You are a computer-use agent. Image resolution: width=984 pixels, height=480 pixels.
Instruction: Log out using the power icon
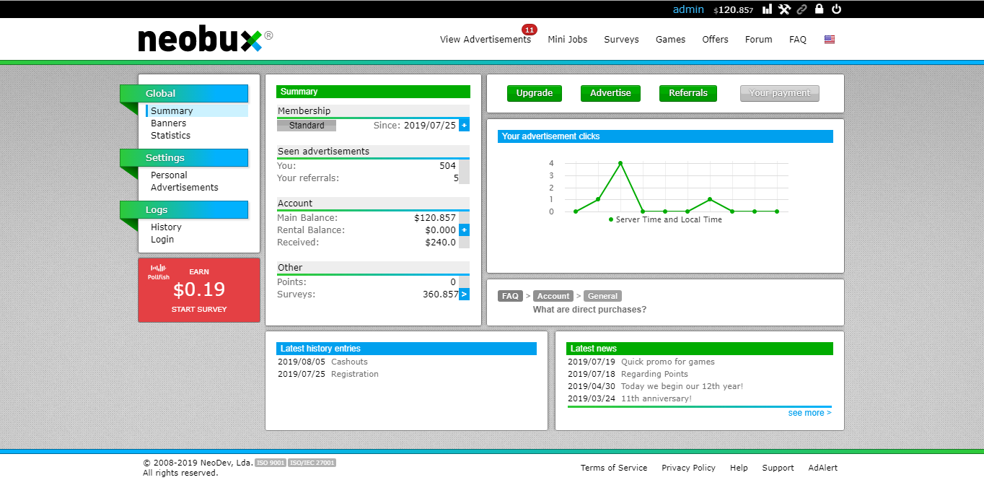point(836,9)
